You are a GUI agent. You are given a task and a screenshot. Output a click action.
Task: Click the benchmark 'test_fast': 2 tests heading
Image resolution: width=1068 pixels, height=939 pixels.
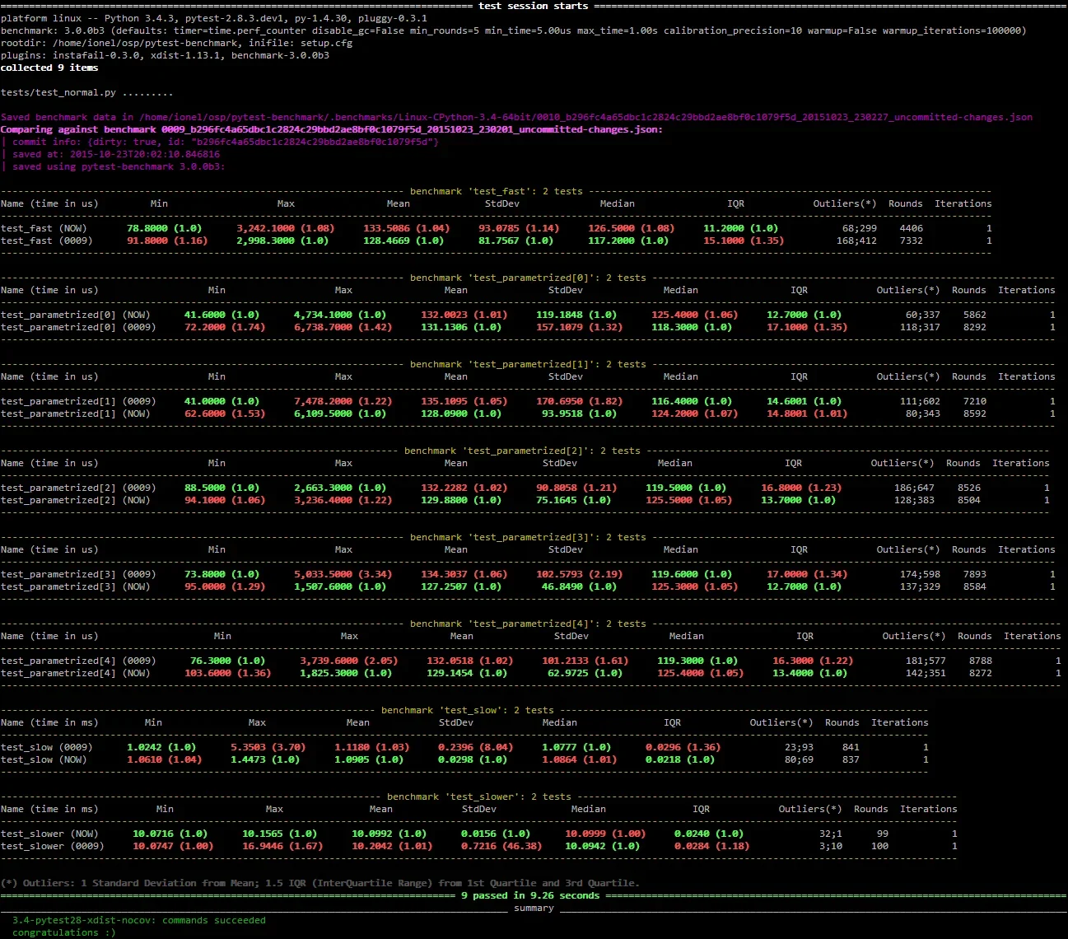496,191
